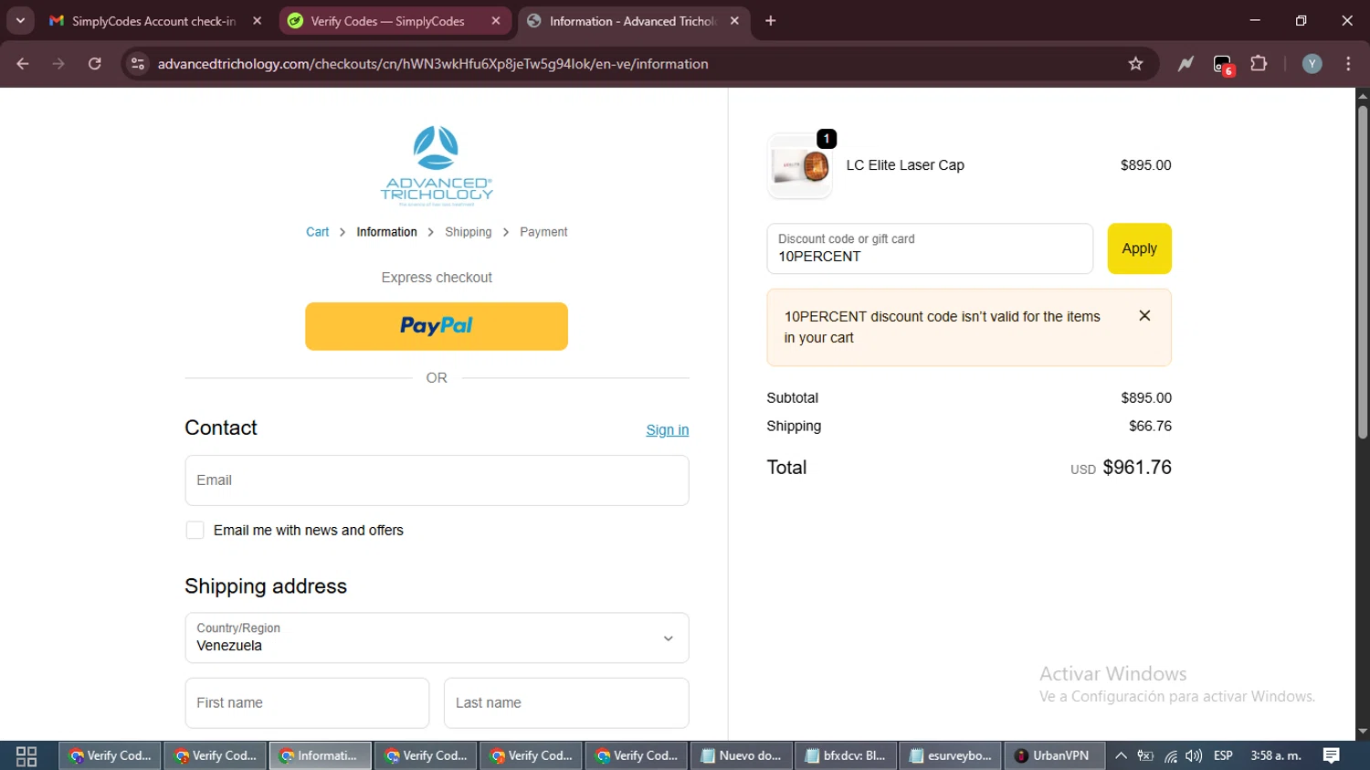Open site information icon in address bar

coord(138,64)
